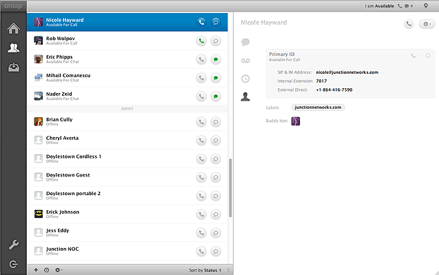This screenshot has width=439, height=275.
Task: Open the wrench settings icon
Action: pos(14,245)
